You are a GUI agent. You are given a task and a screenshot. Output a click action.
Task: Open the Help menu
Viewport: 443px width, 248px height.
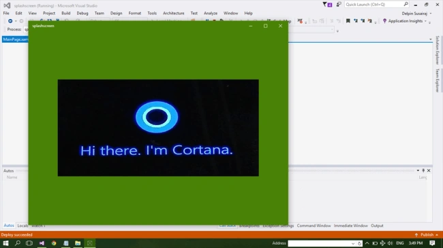coord(248,13)
